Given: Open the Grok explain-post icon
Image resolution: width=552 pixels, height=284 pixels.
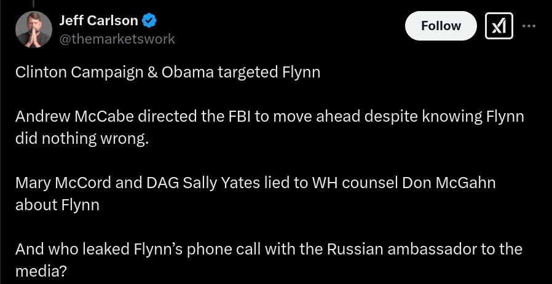Looking at the screenshot, I should (499, 26).
